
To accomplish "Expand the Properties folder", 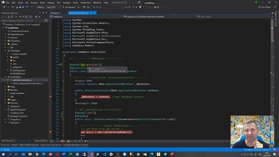I will click(x=5, y=41).
